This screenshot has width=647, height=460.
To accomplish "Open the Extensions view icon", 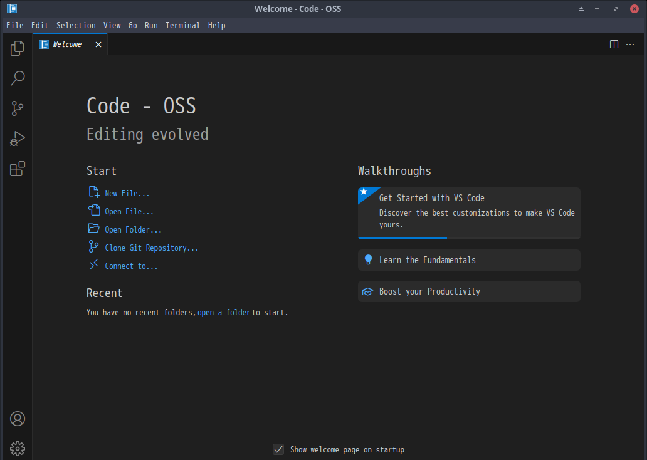I will click(18, 169).
